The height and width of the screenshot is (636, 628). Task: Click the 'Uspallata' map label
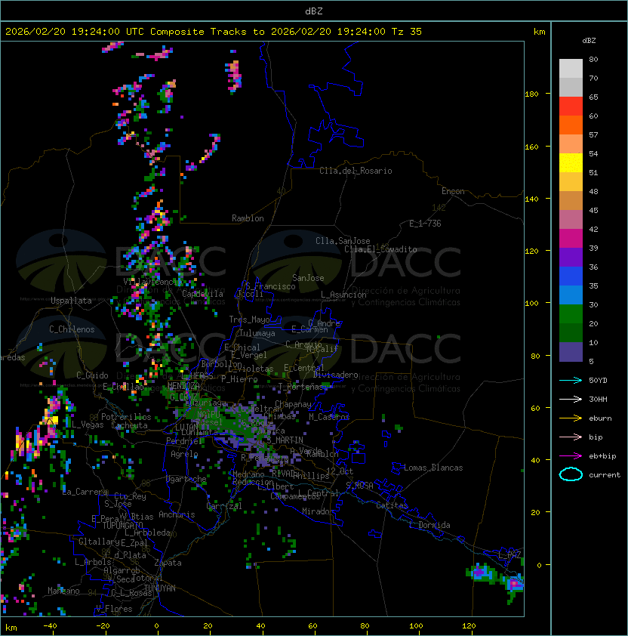(72, 301)
